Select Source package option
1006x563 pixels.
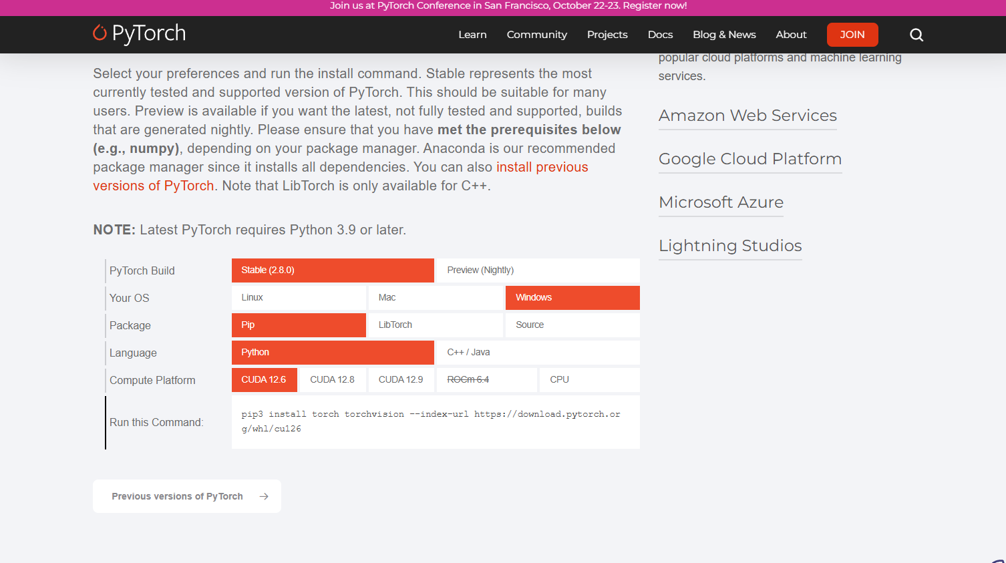572,325
